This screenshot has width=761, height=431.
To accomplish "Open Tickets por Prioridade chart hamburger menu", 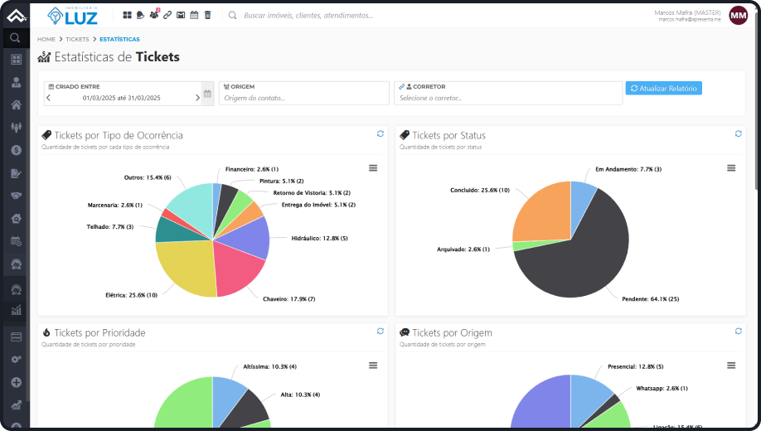I will click(373, 366).
